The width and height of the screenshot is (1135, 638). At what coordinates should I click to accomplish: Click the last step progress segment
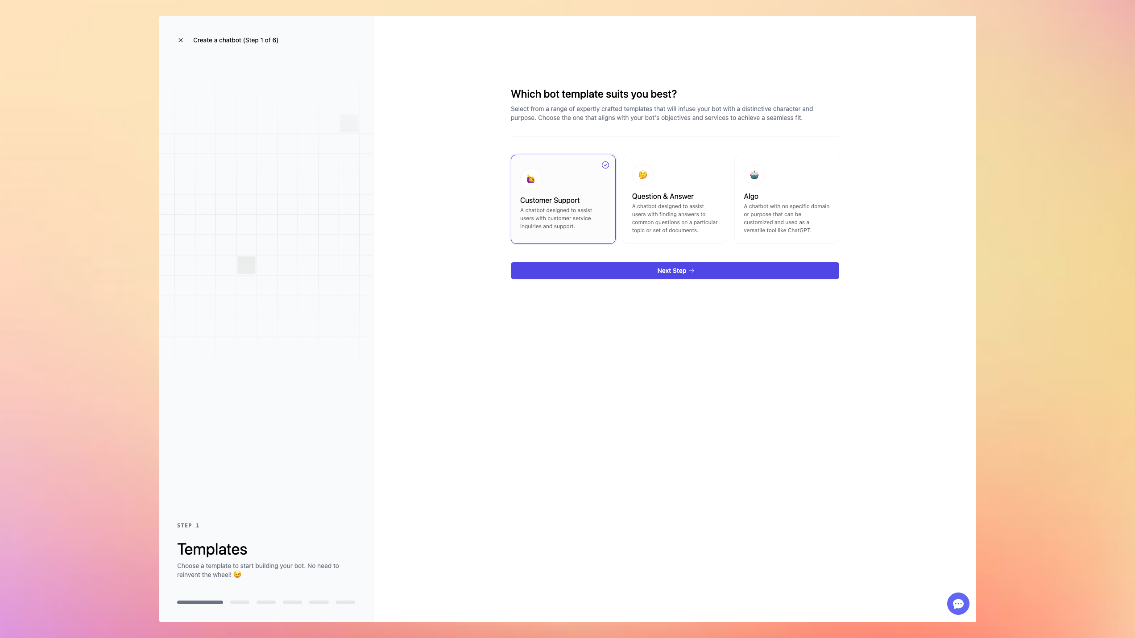click(345, 602)
